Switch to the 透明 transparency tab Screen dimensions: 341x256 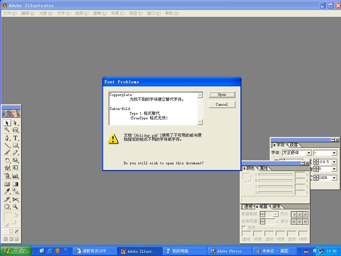pyautogui.click(x=248, y=207)
